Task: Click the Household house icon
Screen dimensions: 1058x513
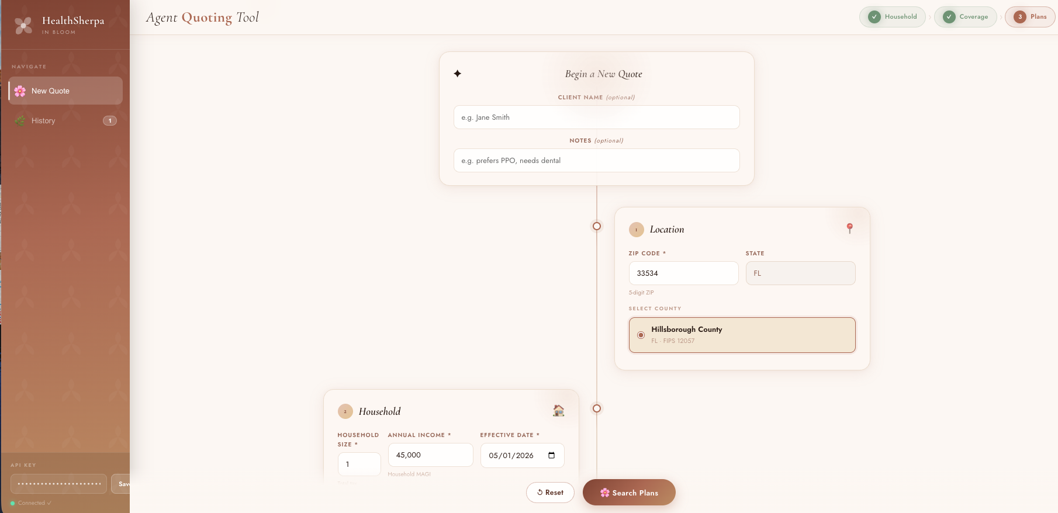Action: [559, 411]
